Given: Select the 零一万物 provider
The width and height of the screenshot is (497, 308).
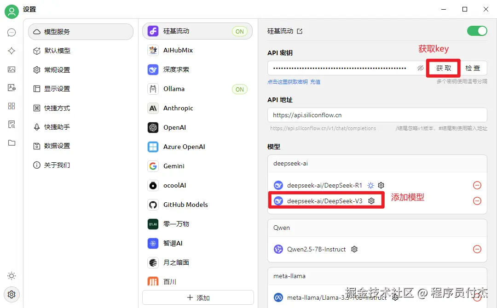Looking at the screenshot, I should [x=197, y=224].
